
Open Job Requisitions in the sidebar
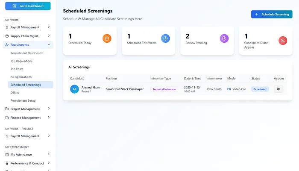point(21,61)
